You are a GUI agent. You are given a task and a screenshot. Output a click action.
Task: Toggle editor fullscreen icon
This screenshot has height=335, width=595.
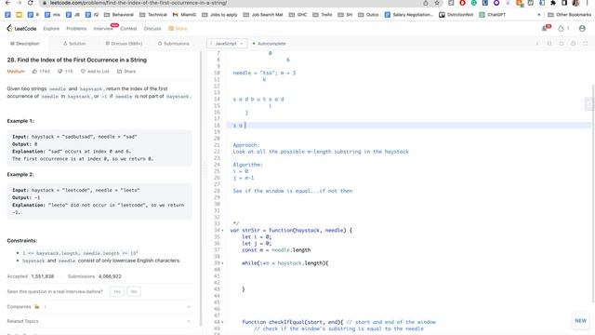(586, 44)
